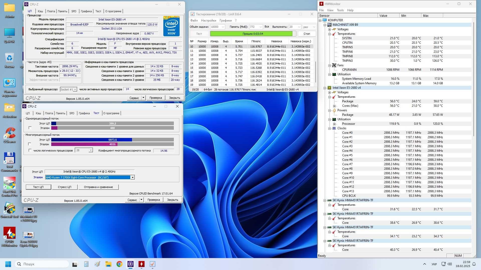
Task: Click the Этот ЦП multi-thread blue bar
Action: (x=91, y=140)
